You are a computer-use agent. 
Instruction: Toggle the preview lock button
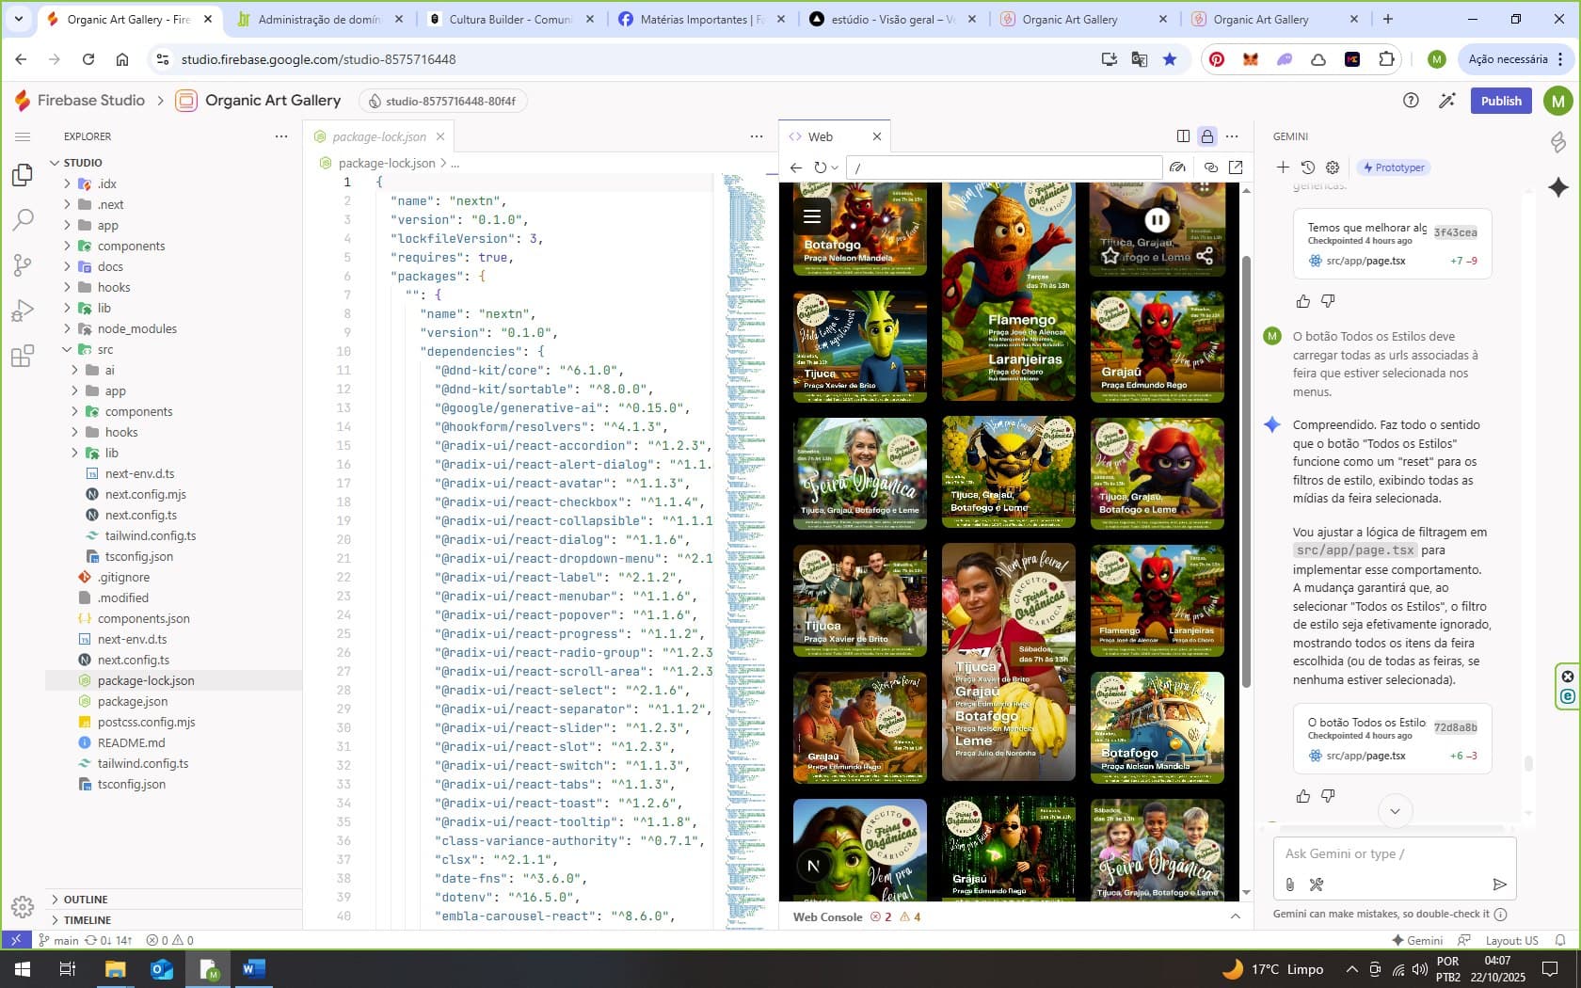click(x=1207, y=136)
